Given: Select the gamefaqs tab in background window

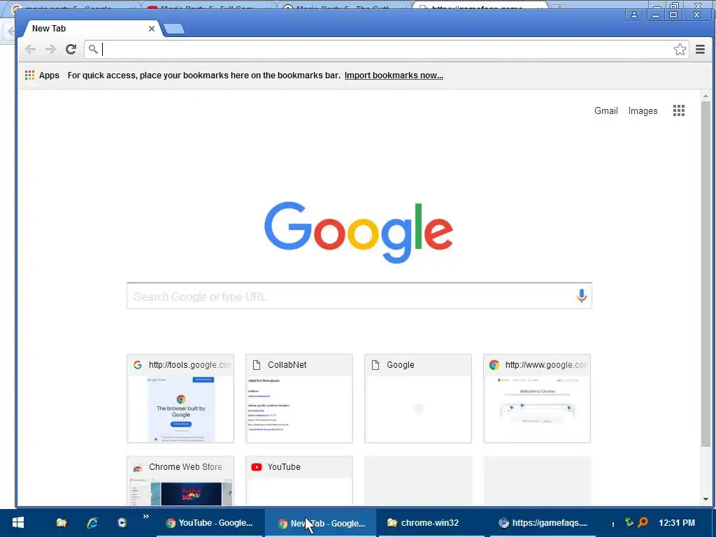Looking at the screenshot, I should click(480, 6).
